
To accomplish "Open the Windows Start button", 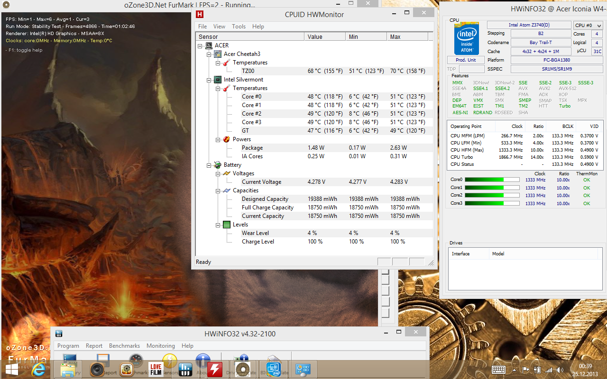I will click(x=12, y=370).
